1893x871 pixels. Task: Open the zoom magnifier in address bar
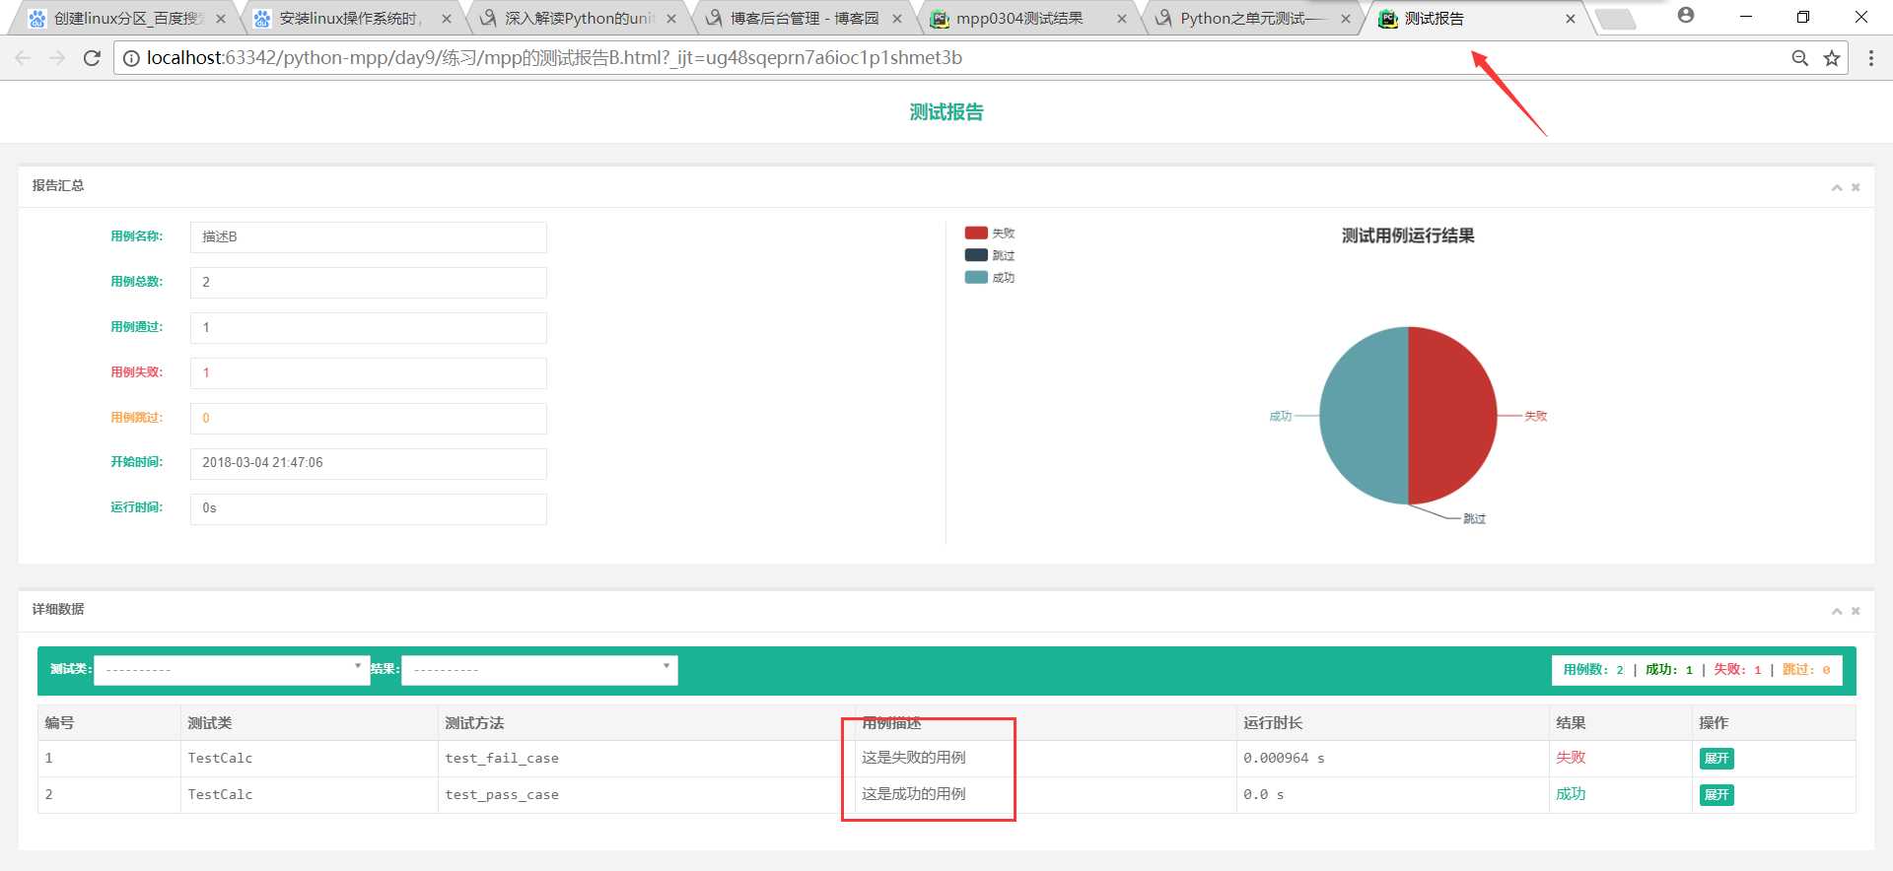click(1800, 58)
